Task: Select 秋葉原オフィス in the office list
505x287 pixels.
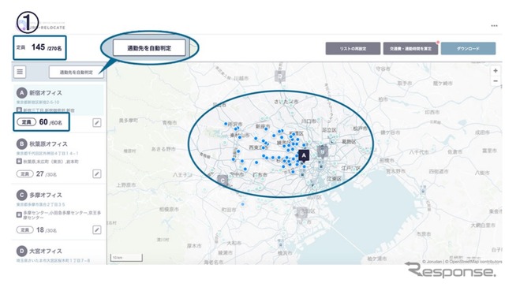Action: click(x=48, y=143)
